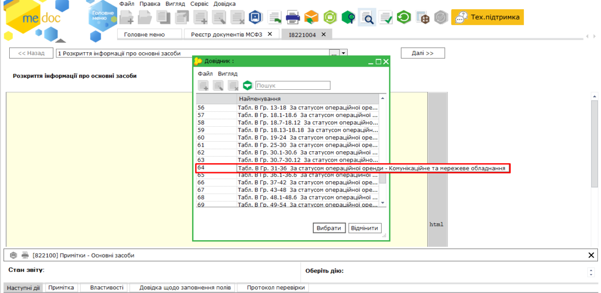Click the check document green tick icon
601x293 pixels.
386,17
